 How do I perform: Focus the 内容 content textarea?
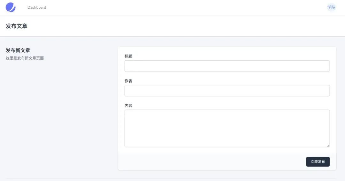[x=227, y=128]
